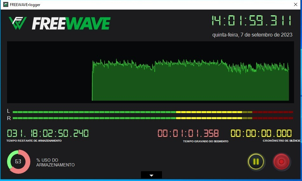Click the yellow pause recording button
This screenshot has height=181, width=302.
tap(256, 162)
